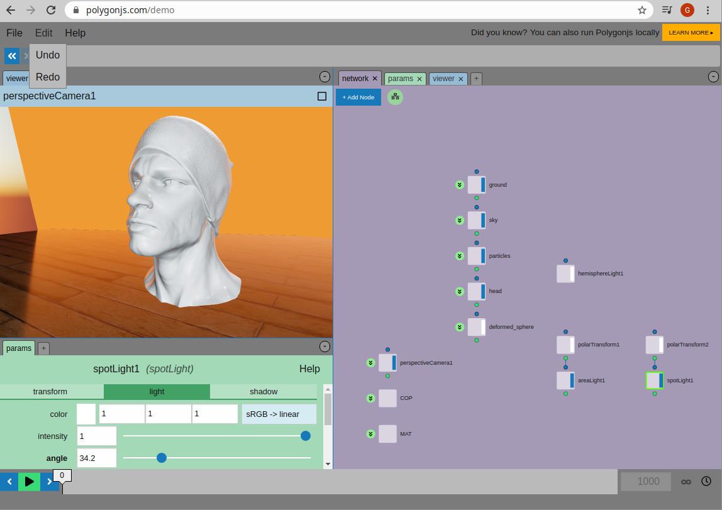Switch to the shadow tab
The height and width of the screenshot is (510, 722).
pyautogui.click(x=264, y=392)
